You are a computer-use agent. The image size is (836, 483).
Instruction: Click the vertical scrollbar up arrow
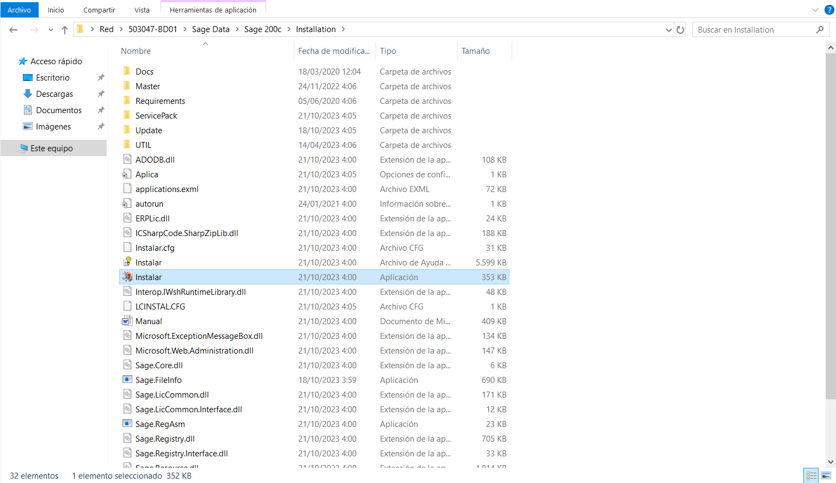(x=831, y=48)
